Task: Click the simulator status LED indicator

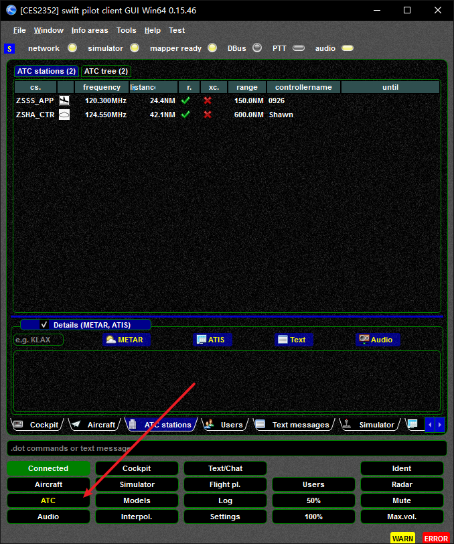Action: pos(135,48)
